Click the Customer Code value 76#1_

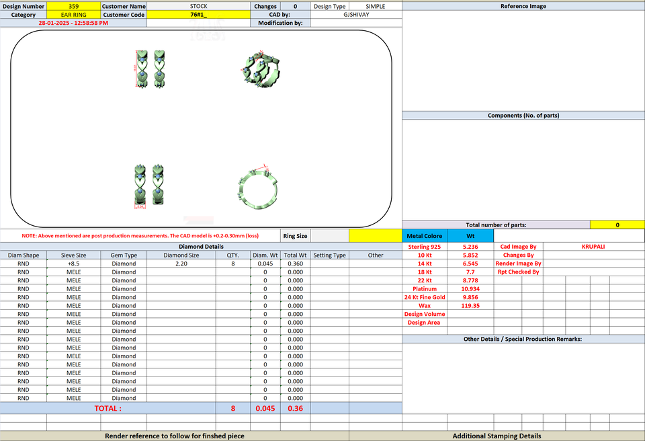click(199, 14)
